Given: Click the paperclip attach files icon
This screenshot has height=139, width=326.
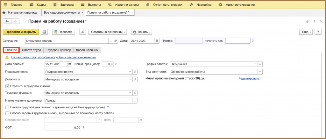Looking at the screenshot, I should pos(83,32).
